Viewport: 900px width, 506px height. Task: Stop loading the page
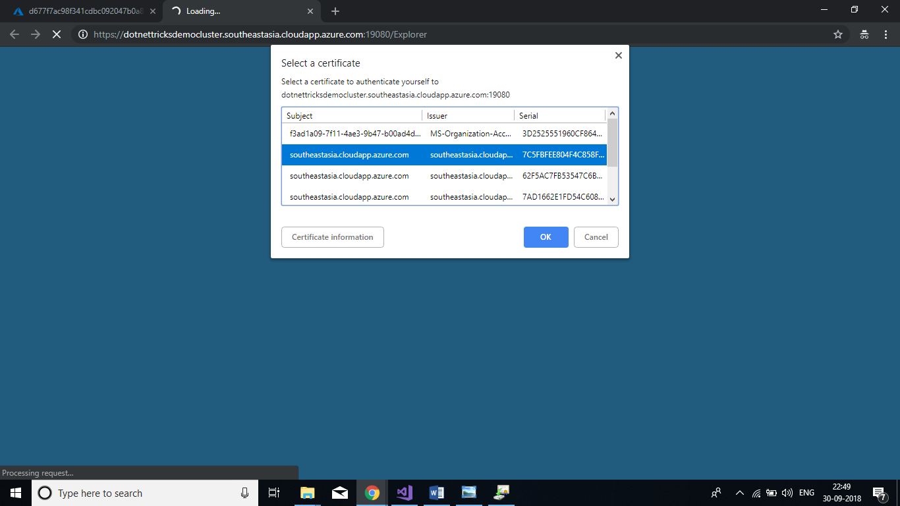[57, 34]
